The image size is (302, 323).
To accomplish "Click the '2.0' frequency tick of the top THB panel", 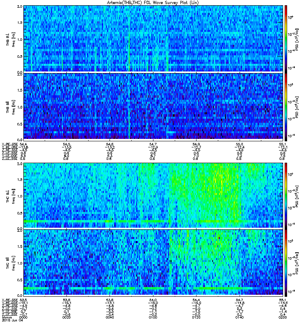I will tap(20, 6).
